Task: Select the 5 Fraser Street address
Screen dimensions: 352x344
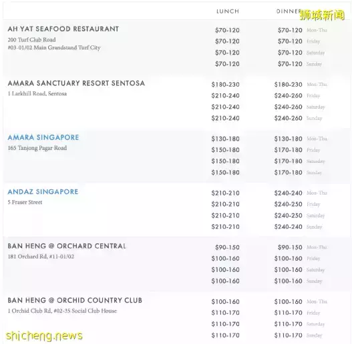Action: (25, 202)
